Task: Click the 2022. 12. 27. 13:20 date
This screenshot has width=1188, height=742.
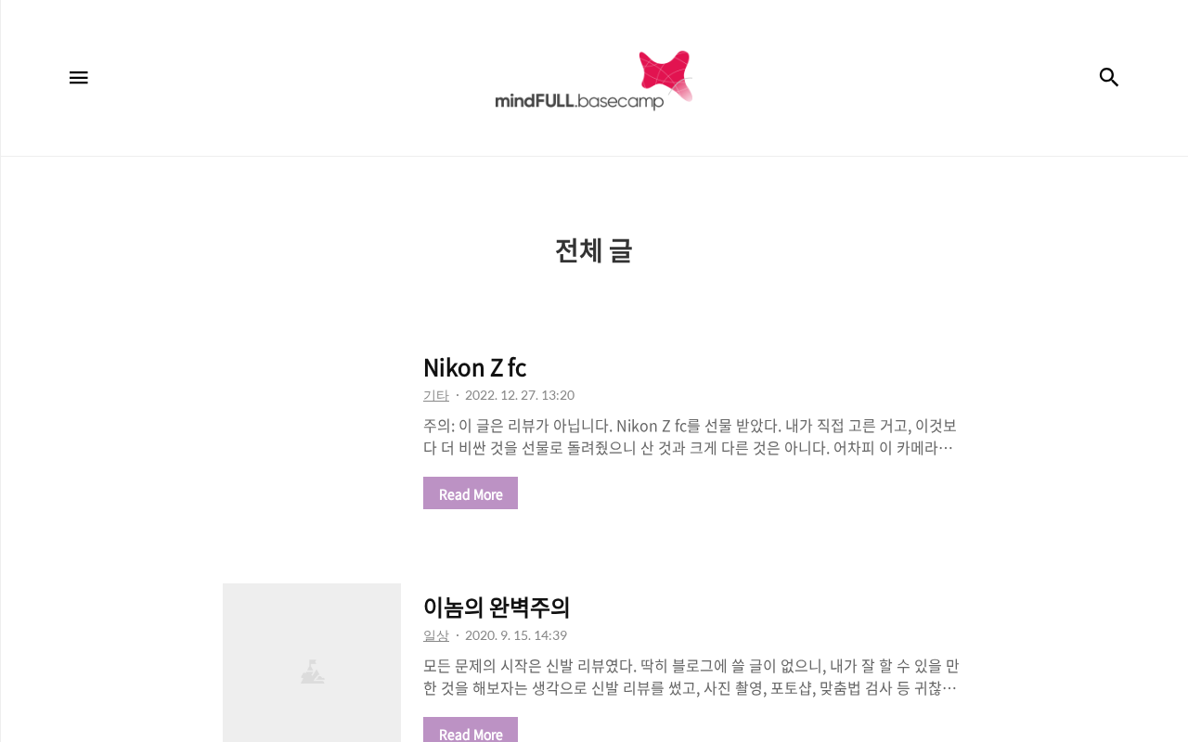Action: click(x=520, y=395)
